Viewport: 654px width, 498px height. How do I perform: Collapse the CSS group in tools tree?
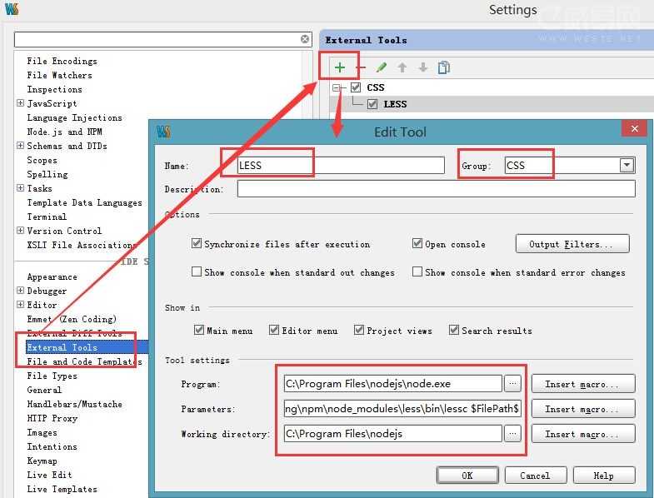(x=337, y=87)
